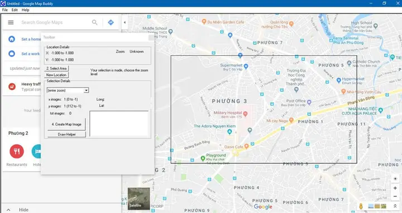Click the Supermarket Big C Gò Vấp pin
The image size is (402, 213).
[246, 67]
